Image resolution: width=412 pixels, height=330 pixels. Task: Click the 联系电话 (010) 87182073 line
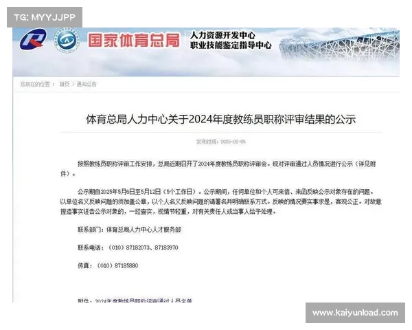[x=128, y=247]
